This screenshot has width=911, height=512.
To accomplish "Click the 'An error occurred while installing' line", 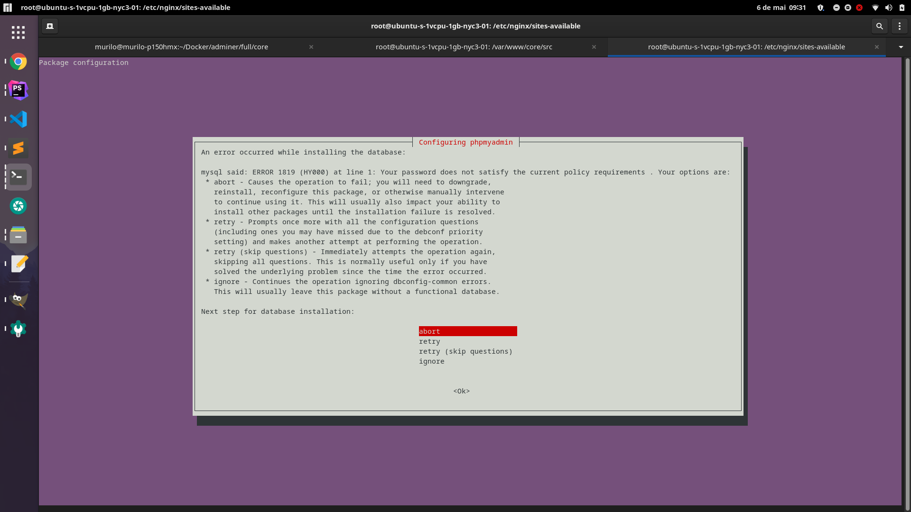I will point(304,152).
